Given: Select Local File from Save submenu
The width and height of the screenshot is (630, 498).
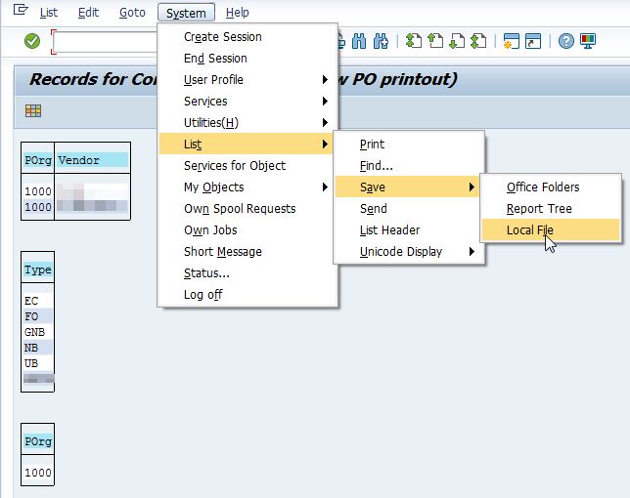Looking at the screenshot, I should click(x=529, y=230).
